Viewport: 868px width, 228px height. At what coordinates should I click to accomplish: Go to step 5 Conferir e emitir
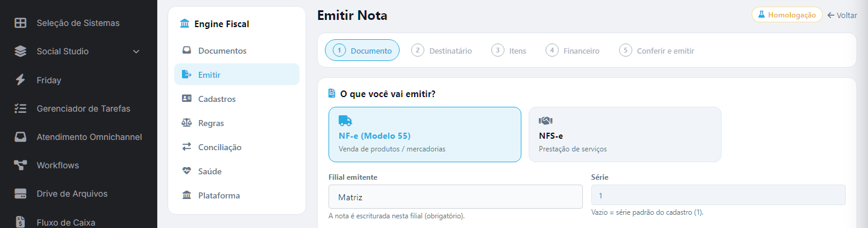tap(656, 51)
